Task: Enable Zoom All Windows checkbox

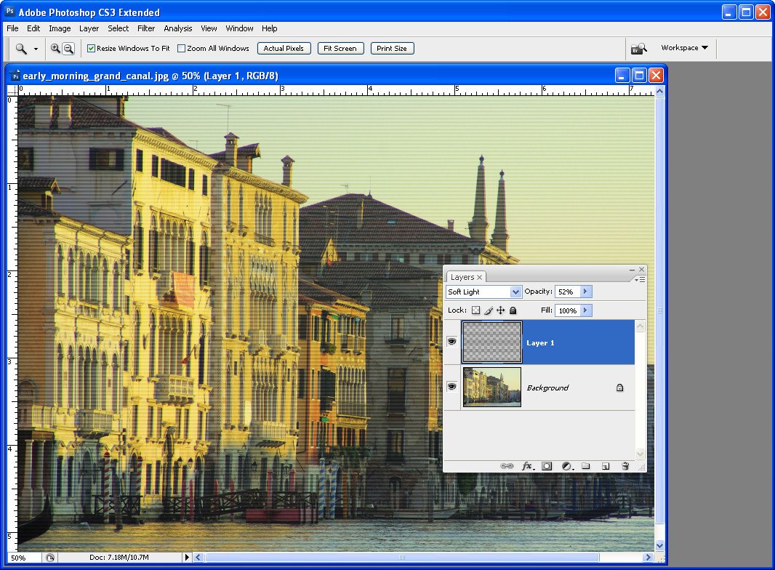Action: tap(182, 49)
